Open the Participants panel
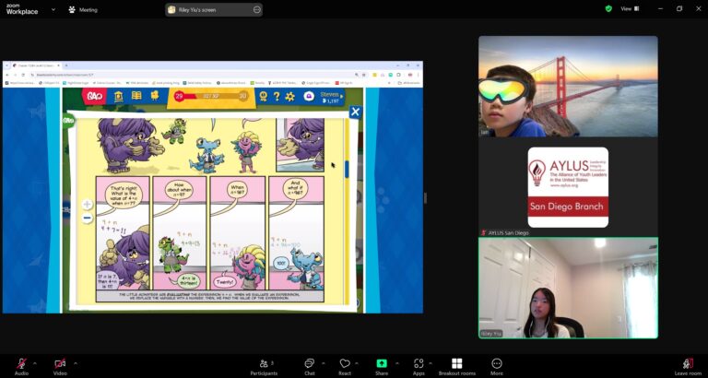 pos(265,366)
